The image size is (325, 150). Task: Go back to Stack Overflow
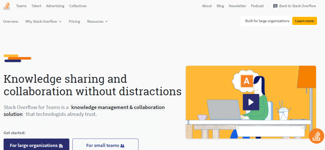pos(295,6)
